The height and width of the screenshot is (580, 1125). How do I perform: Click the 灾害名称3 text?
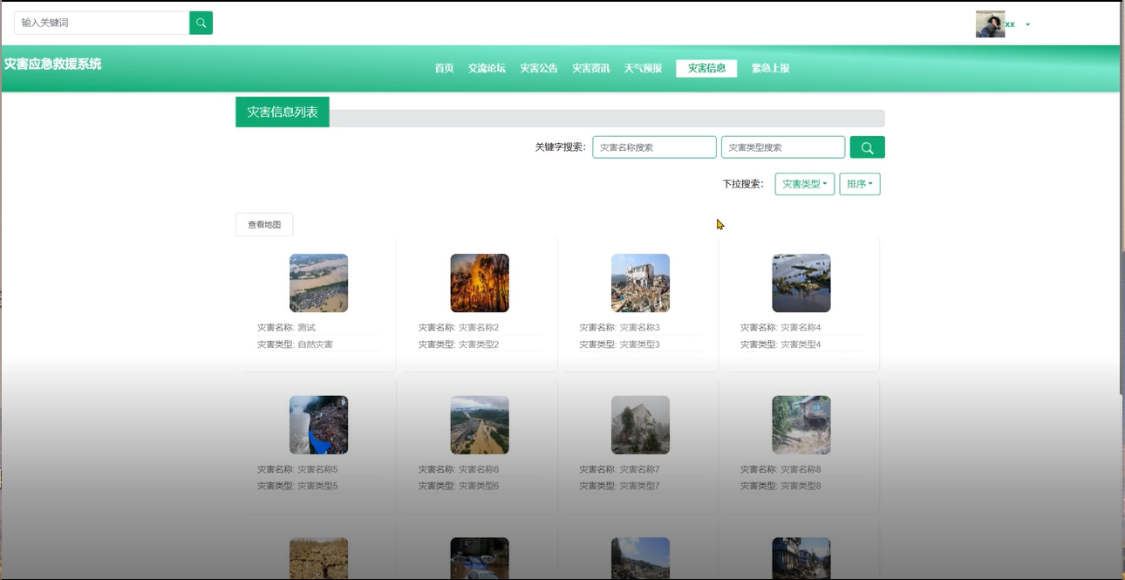pos(640,328)
